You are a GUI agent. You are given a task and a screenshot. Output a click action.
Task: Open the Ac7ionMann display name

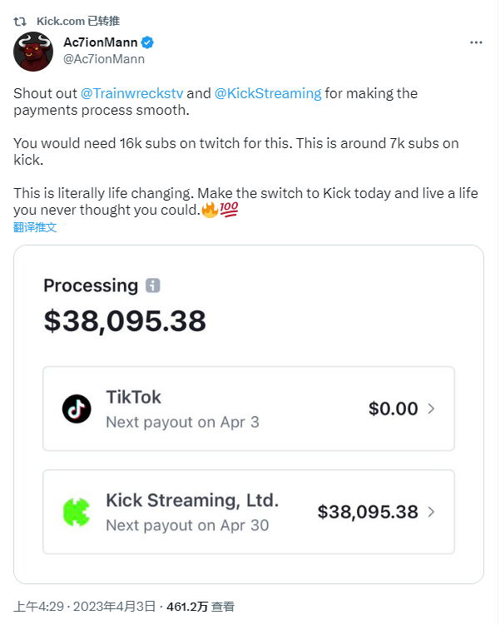coord(99,42)
